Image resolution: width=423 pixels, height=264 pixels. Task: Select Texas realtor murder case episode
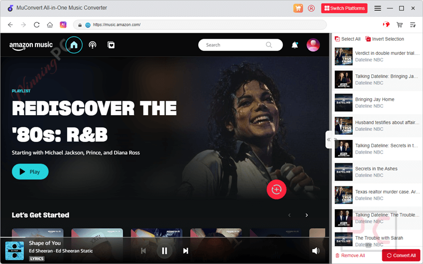(x=377, y=195)
